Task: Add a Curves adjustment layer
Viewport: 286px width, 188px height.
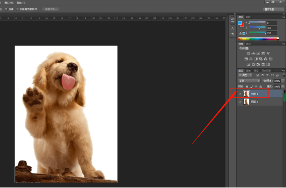Action: point(258,53)
